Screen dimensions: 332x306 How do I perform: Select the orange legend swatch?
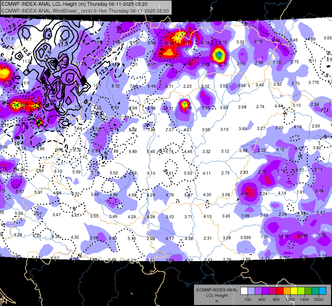(x=287, y=291)
